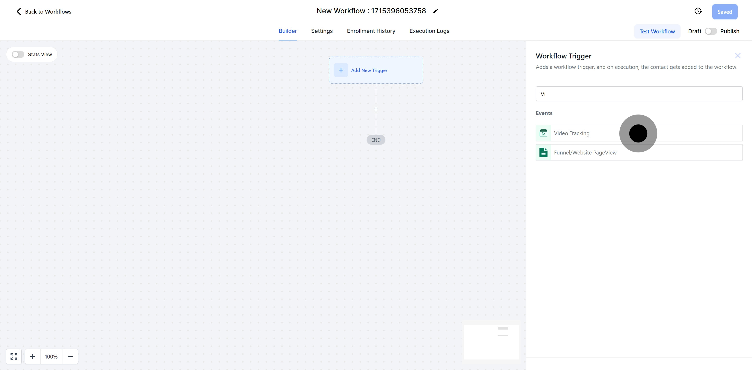Click the END node on canvas
752x370 pixels.
[376, 140]
